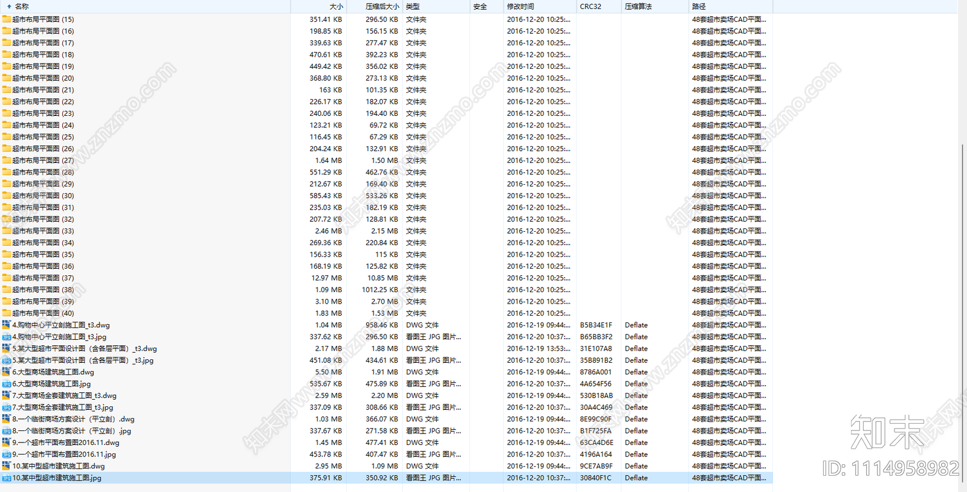Select folder name 超市布局平面图 (28)
The image size is (967, 492).
click(x=43, y=172)
